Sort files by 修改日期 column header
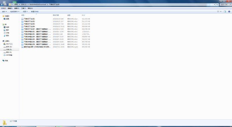This screenshot has width=232, height=127. click(x=56, y=15)
